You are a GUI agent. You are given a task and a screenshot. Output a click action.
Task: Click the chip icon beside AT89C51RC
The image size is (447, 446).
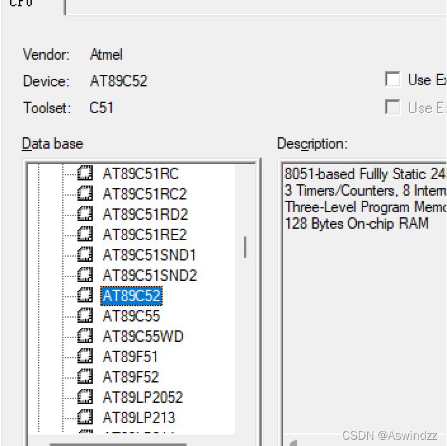click(x=85, y=173)
